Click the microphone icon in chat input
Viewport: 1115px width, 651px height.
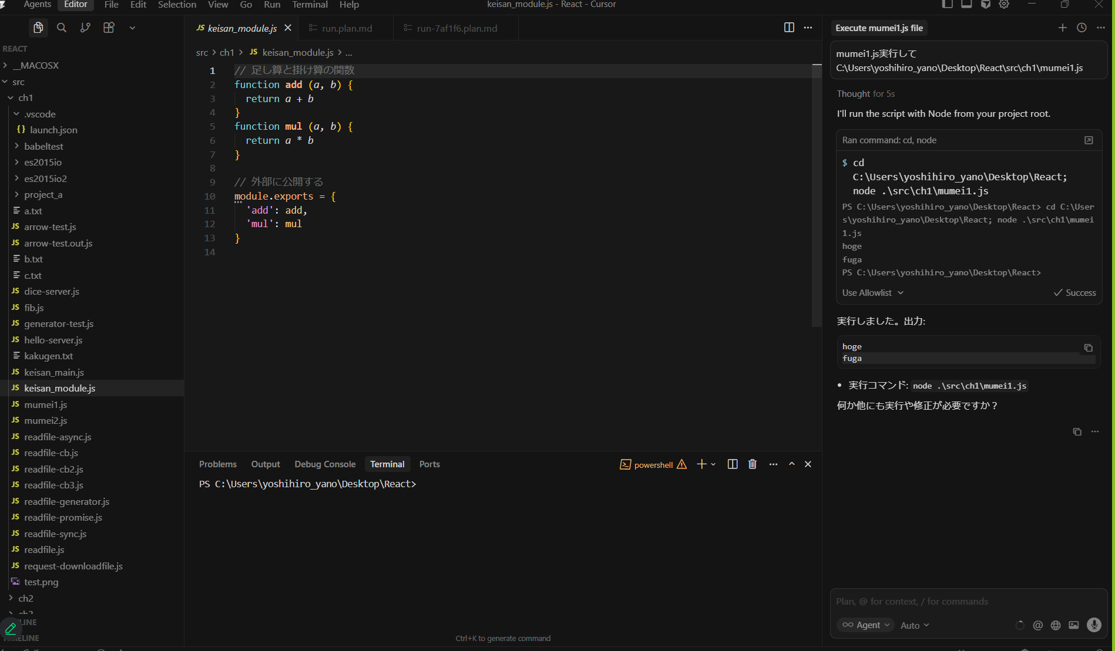tap(1094, 625)
